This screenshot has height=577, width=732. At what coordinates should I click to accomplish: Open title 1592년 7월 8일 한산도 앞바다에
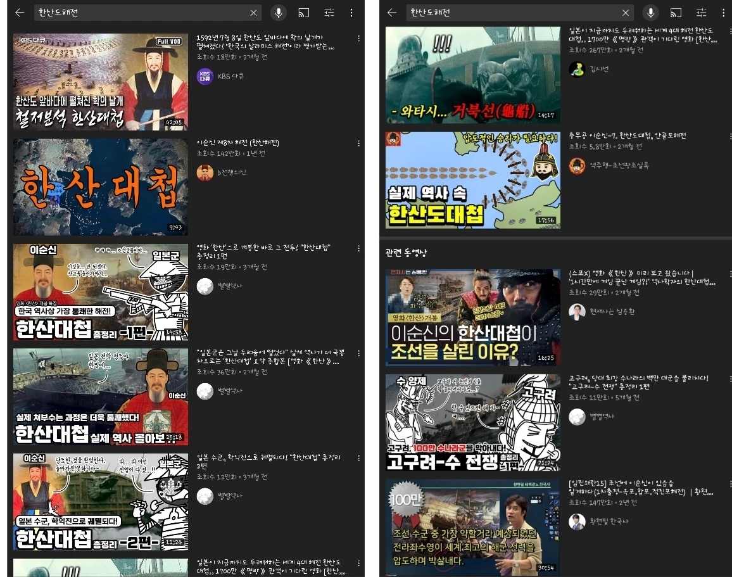(265, 42)
